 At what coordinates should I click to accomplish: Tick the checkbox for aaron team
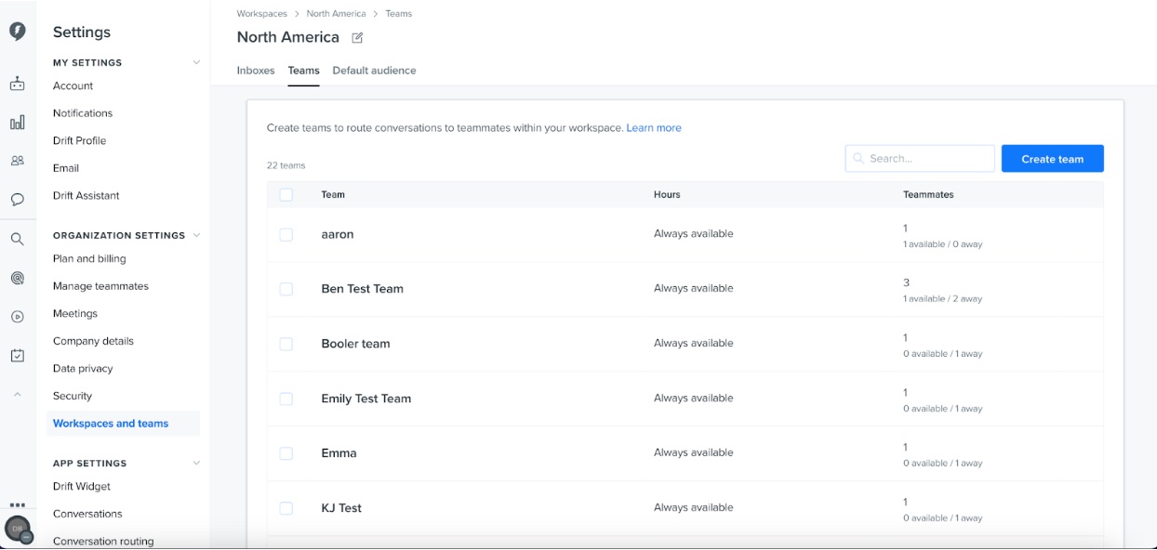pos(286,235)
